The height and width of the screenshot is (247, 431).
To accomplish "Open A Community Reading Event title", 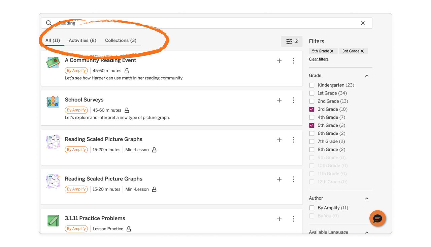I will (x=100, y=60).
